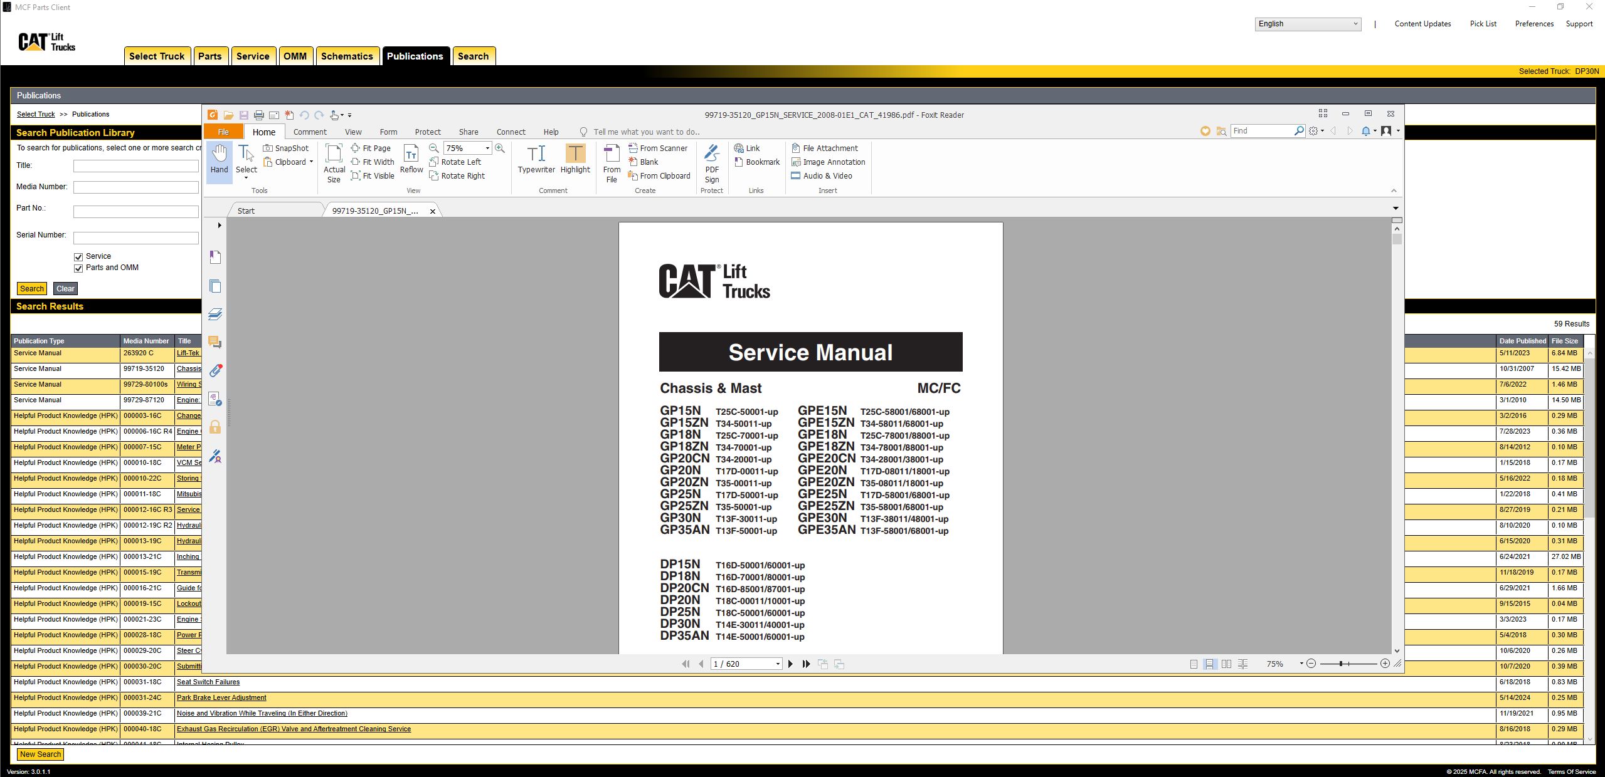The height and width of the screenshot is (777, 1605).
Task: Go to next page in Foxit
Action: (790, 664)
